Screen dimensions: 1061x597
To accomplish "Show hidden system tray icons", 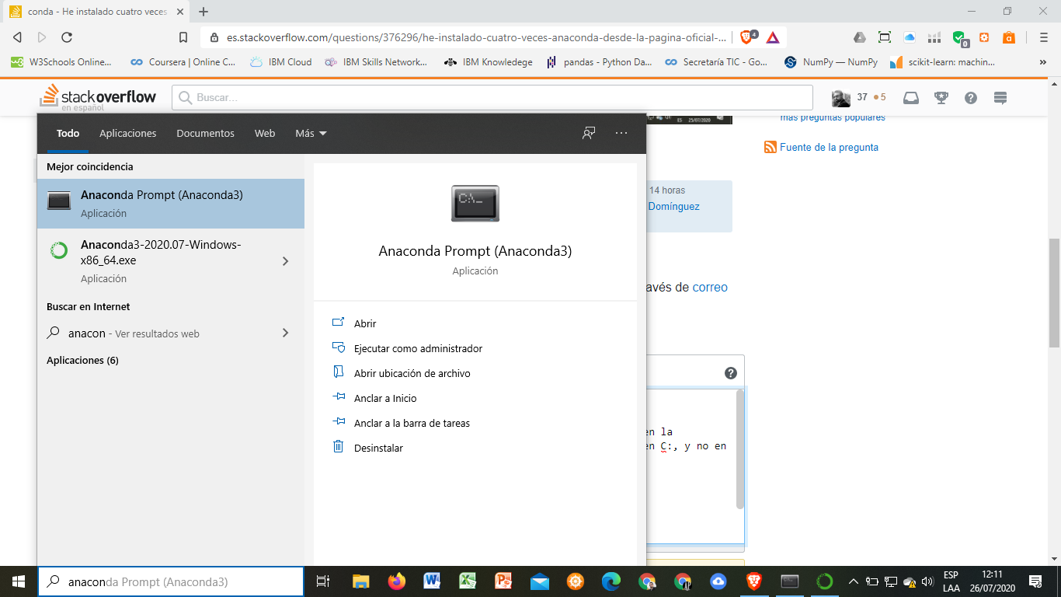I will pyautogui.click(x=853, y=581).
